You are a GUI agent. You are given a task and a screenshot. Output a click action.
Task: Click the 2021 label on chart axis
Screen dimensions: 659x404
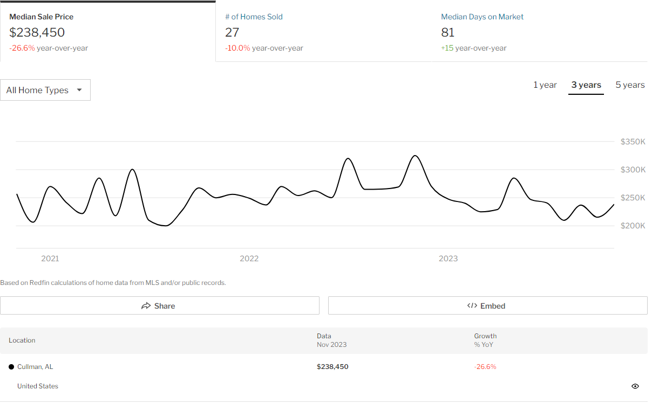[50, 259]
